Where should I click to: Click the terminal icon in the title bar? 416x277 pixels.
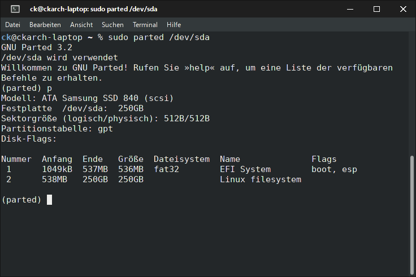point(15,9)
